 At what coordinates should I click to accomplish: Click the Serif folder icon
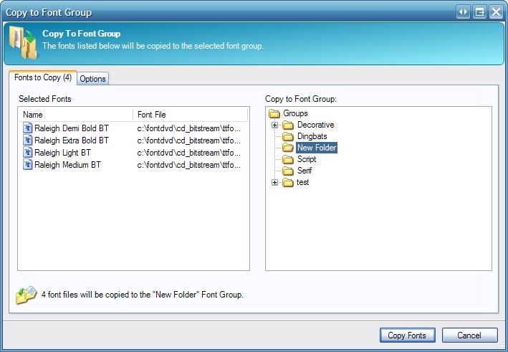click(288, 171)
